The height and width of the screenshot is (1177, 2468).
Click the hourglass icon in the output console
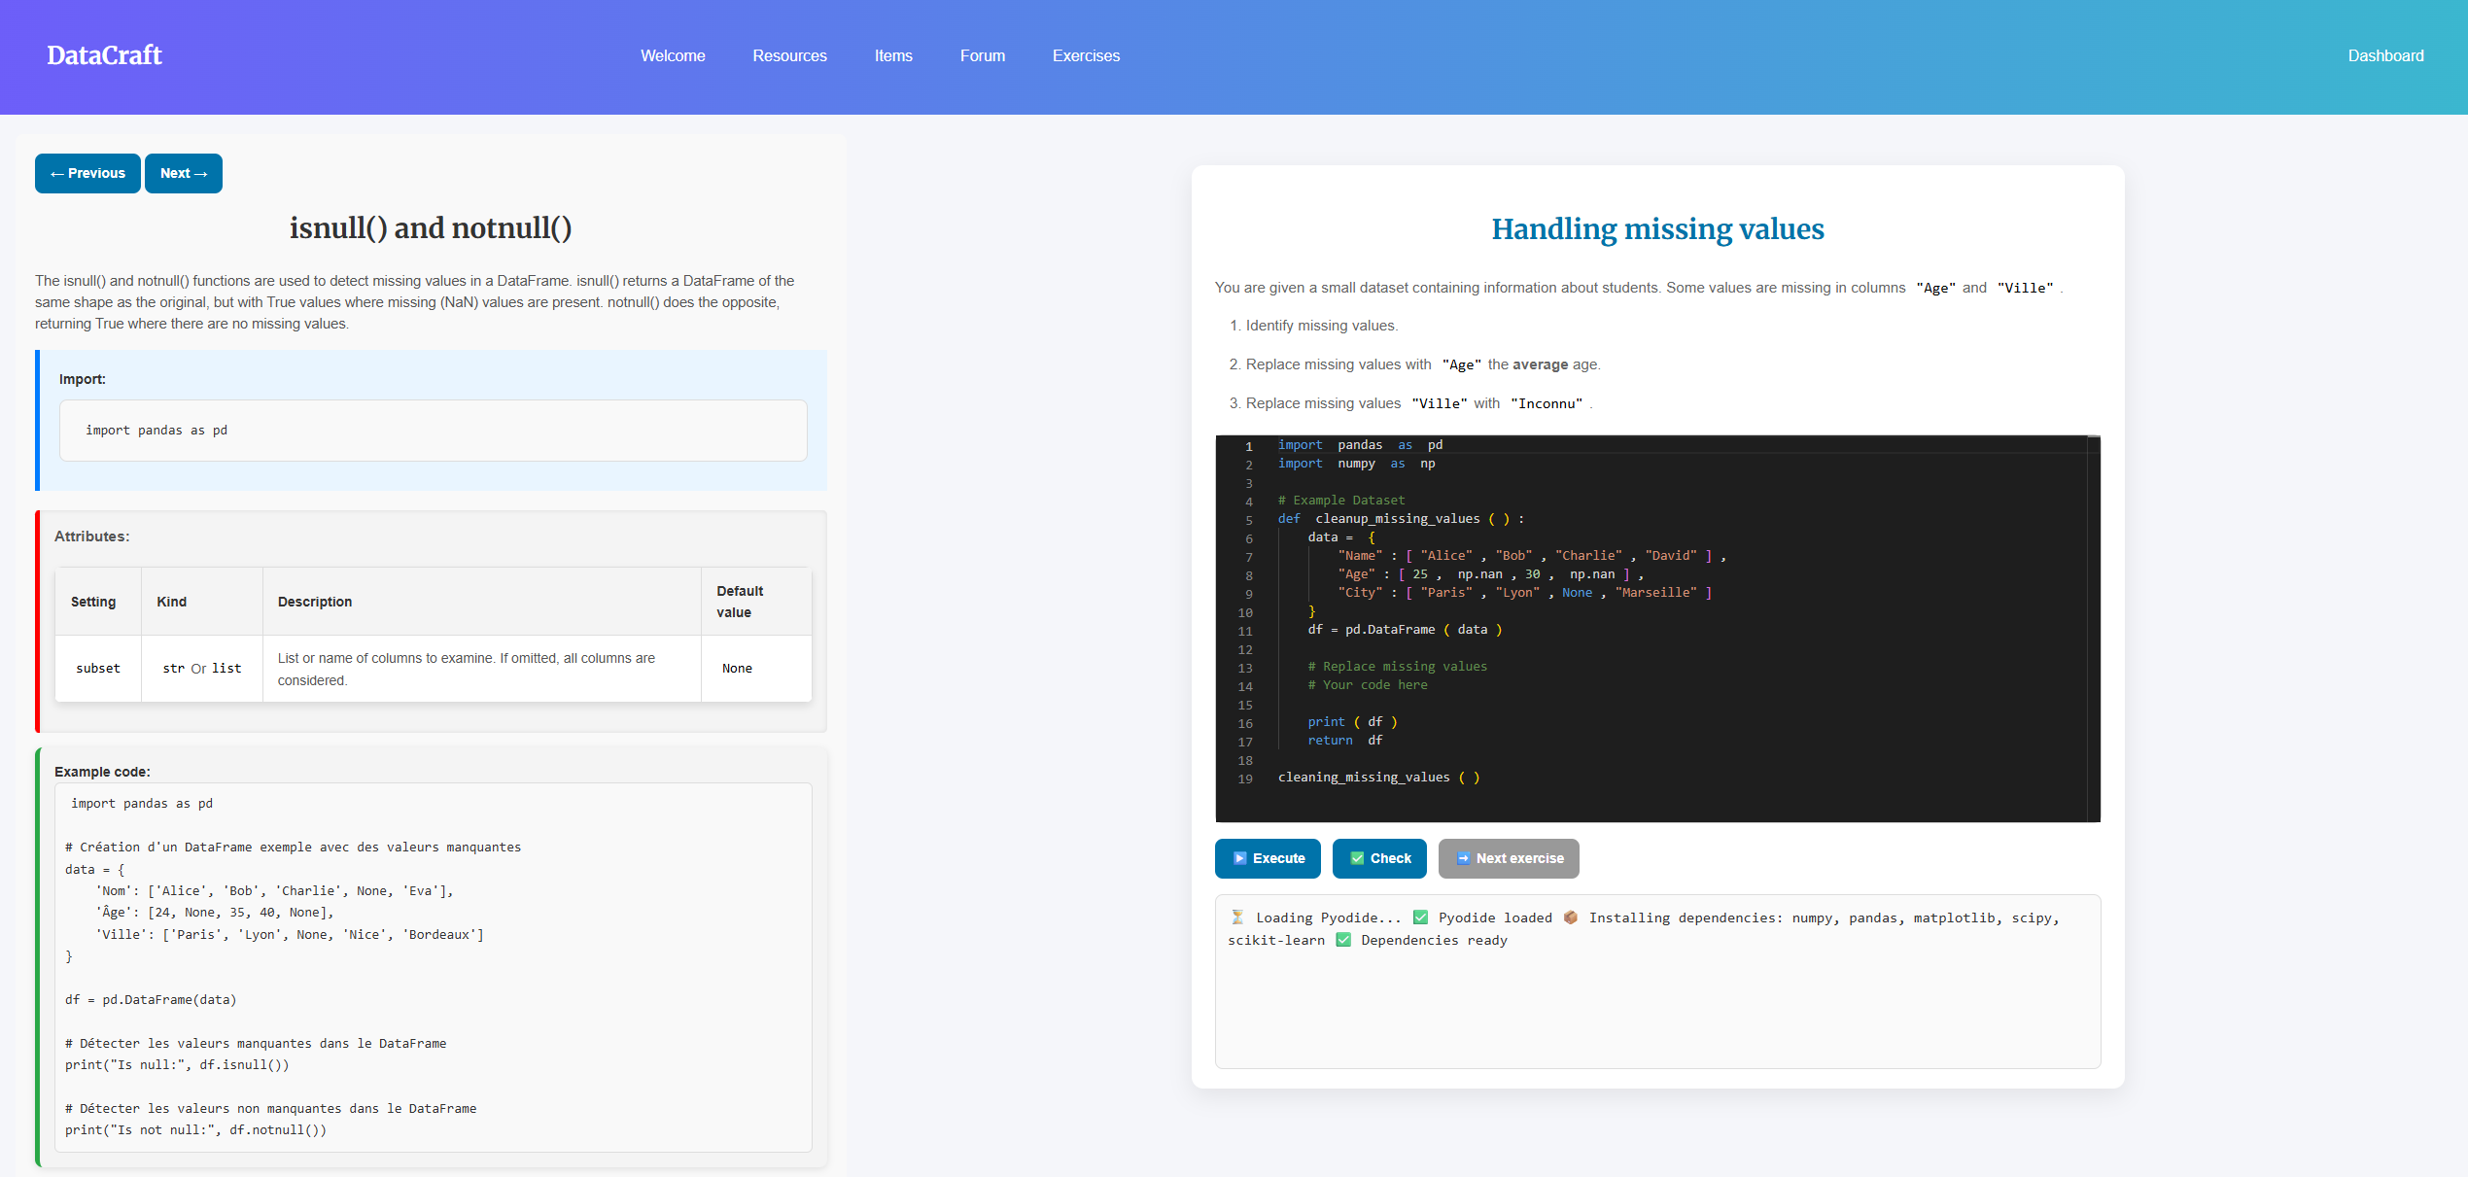[x=1237, y=917]
